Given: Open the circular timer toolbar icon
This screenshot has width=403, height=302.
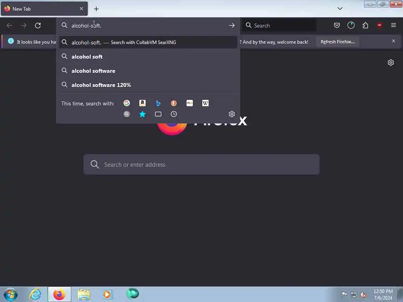Looking at the screenshot, I should [351, 25].
